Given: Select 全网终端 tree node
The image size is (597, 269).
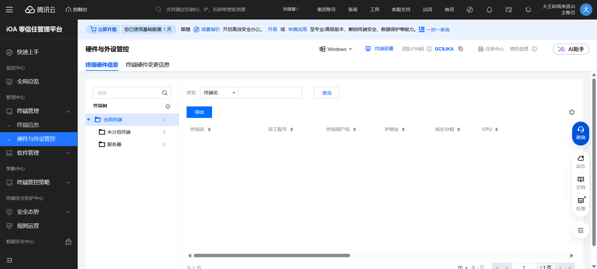Looking at the screenshot, I should click(x=132, y=120).
